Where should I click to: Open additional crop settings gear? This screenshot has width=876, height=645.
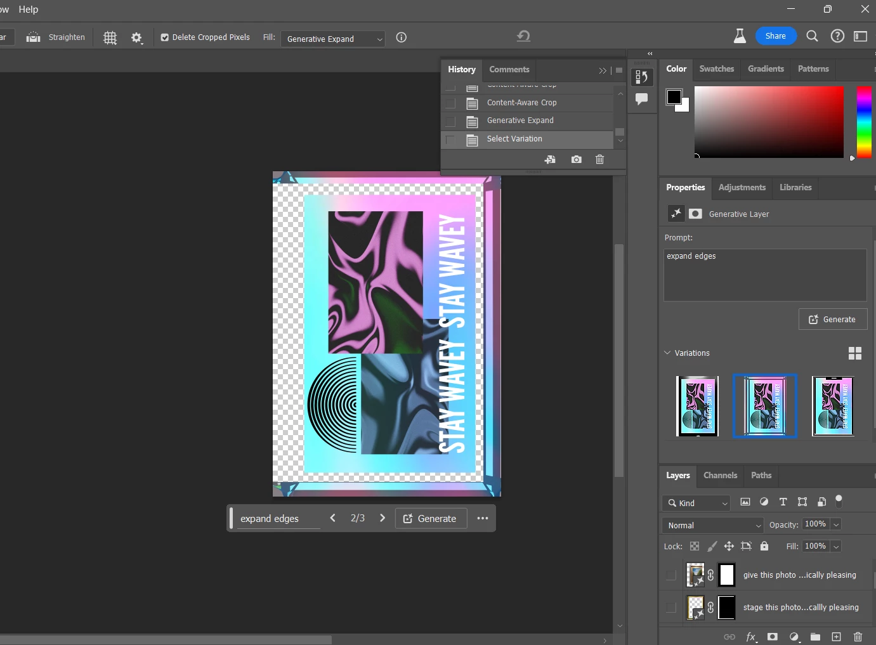pyautogui.click(x=136, y=38)
